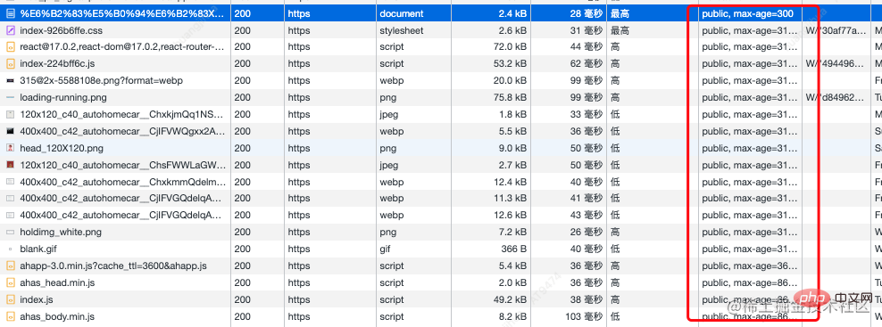Click the "stylesheet" type cell
This screenshot has width=882, height=327.
402,30
